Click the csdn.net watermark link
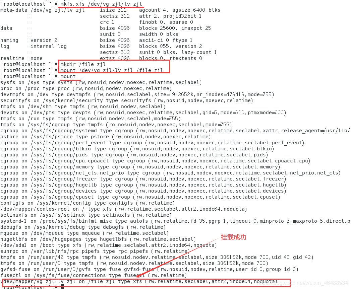 pyautogui.click(x=303, y=283)
